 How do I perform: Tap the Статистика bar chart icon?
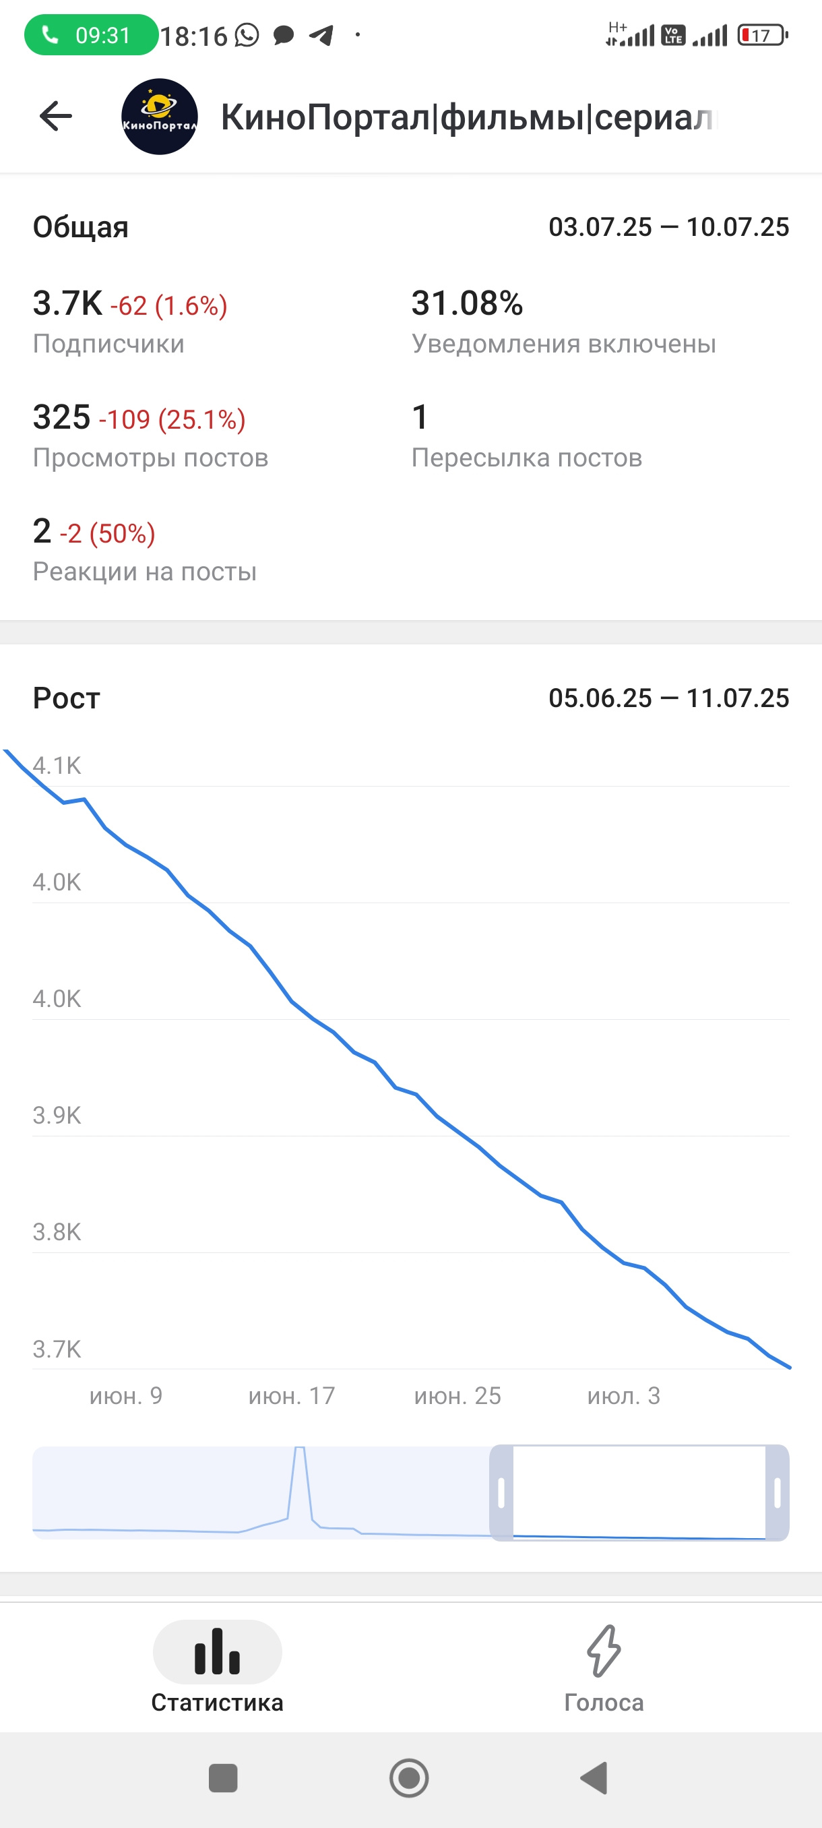[x=217, y=1652]
